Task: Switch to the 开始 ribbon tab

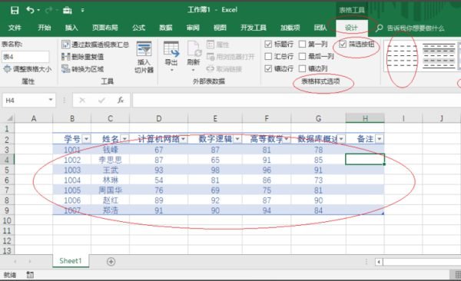Action: coord(45,28)
